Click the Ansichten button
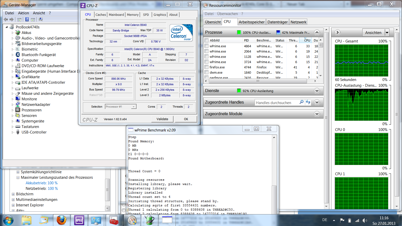 coord(373,32)
